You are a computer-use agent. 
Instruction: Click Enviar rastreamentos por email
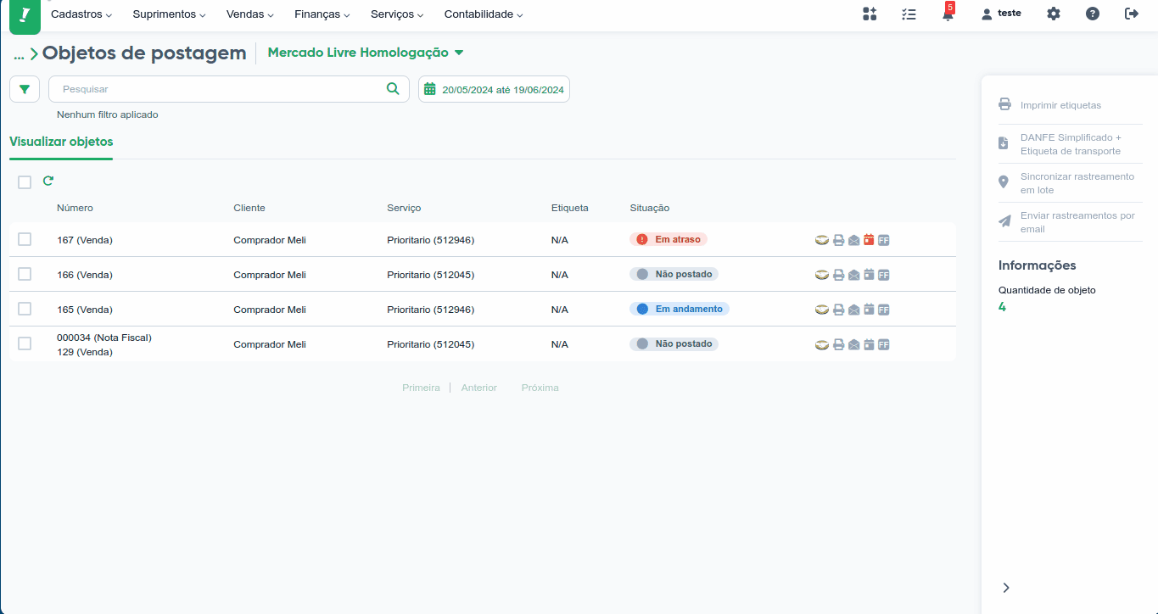[x=1070, y=222]
